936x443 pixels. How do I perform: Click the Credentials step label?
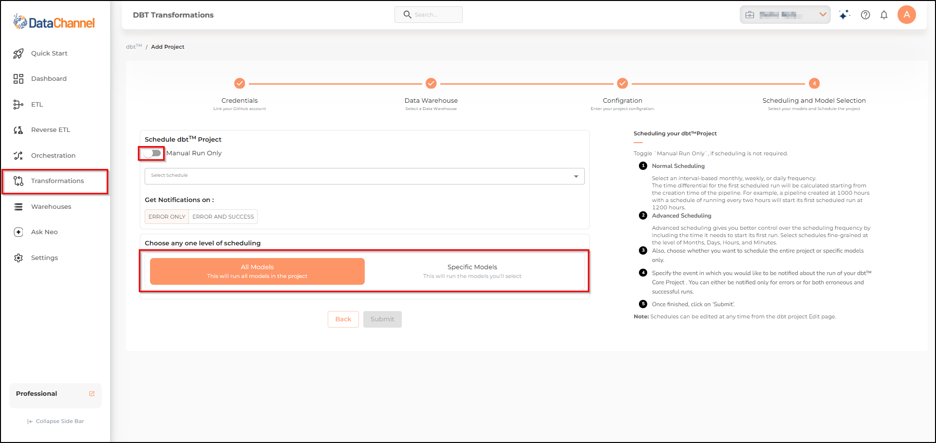240,101
